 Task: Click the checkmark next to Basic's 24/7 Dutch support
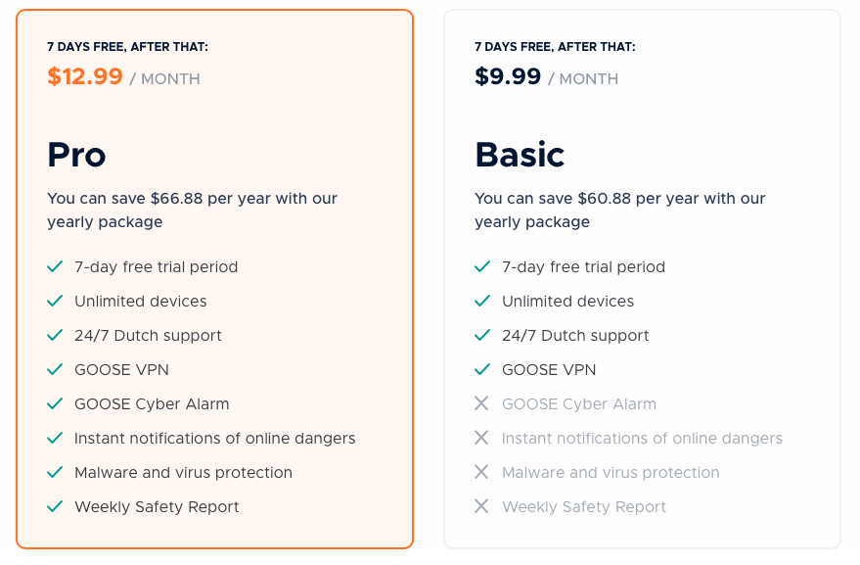click(x=481, y=335)
